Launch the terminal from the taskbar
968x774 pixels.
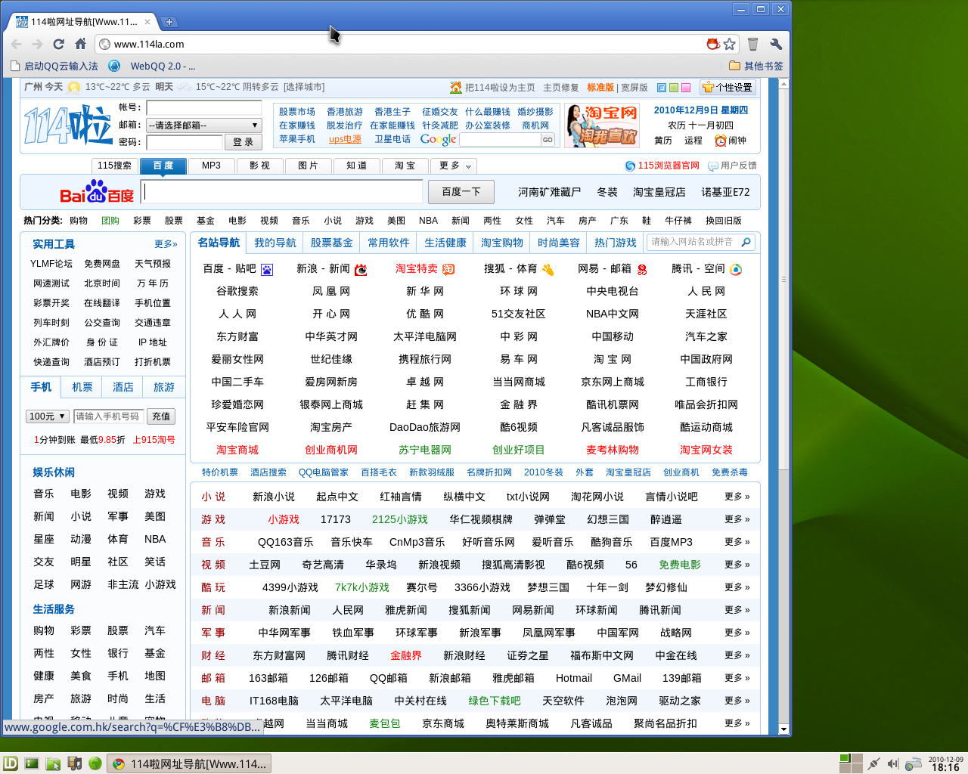[x=32, y=763]
